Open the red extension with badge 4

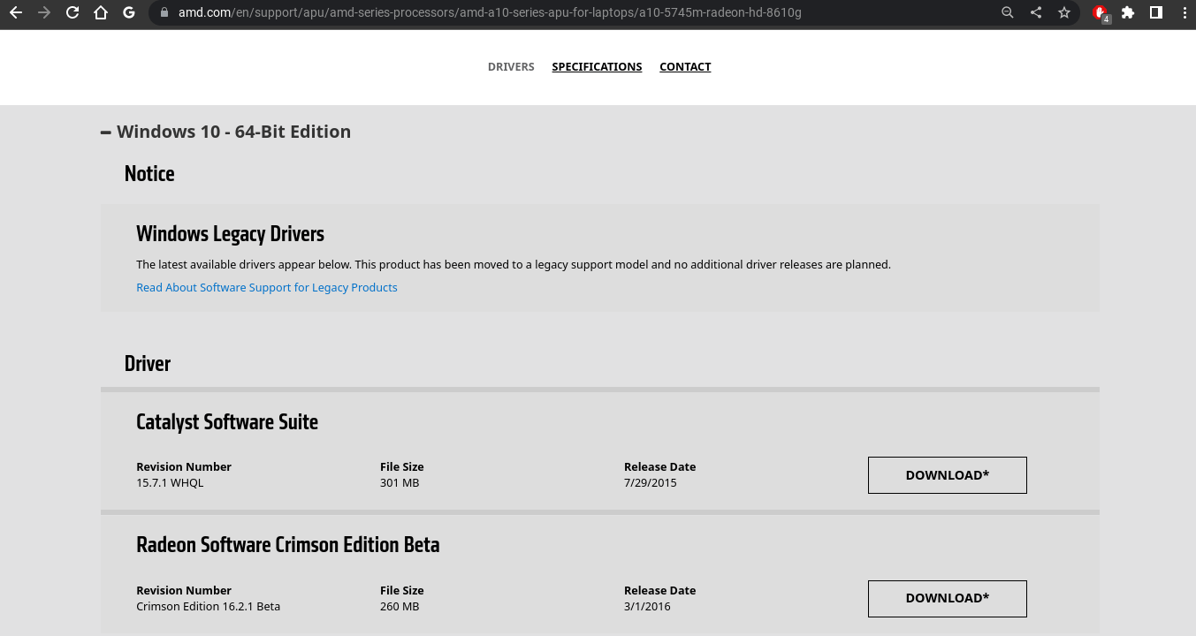click(1101, 13)
